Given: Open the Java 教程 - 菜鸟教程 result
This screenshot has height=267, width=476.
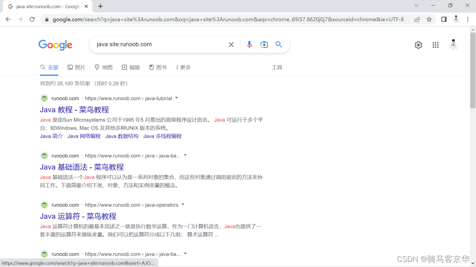Looking at the screenshot, I should (x=74, y=110).
